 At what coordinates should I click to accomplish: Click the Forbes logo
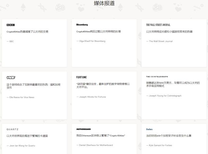click(x=149, y=129)
